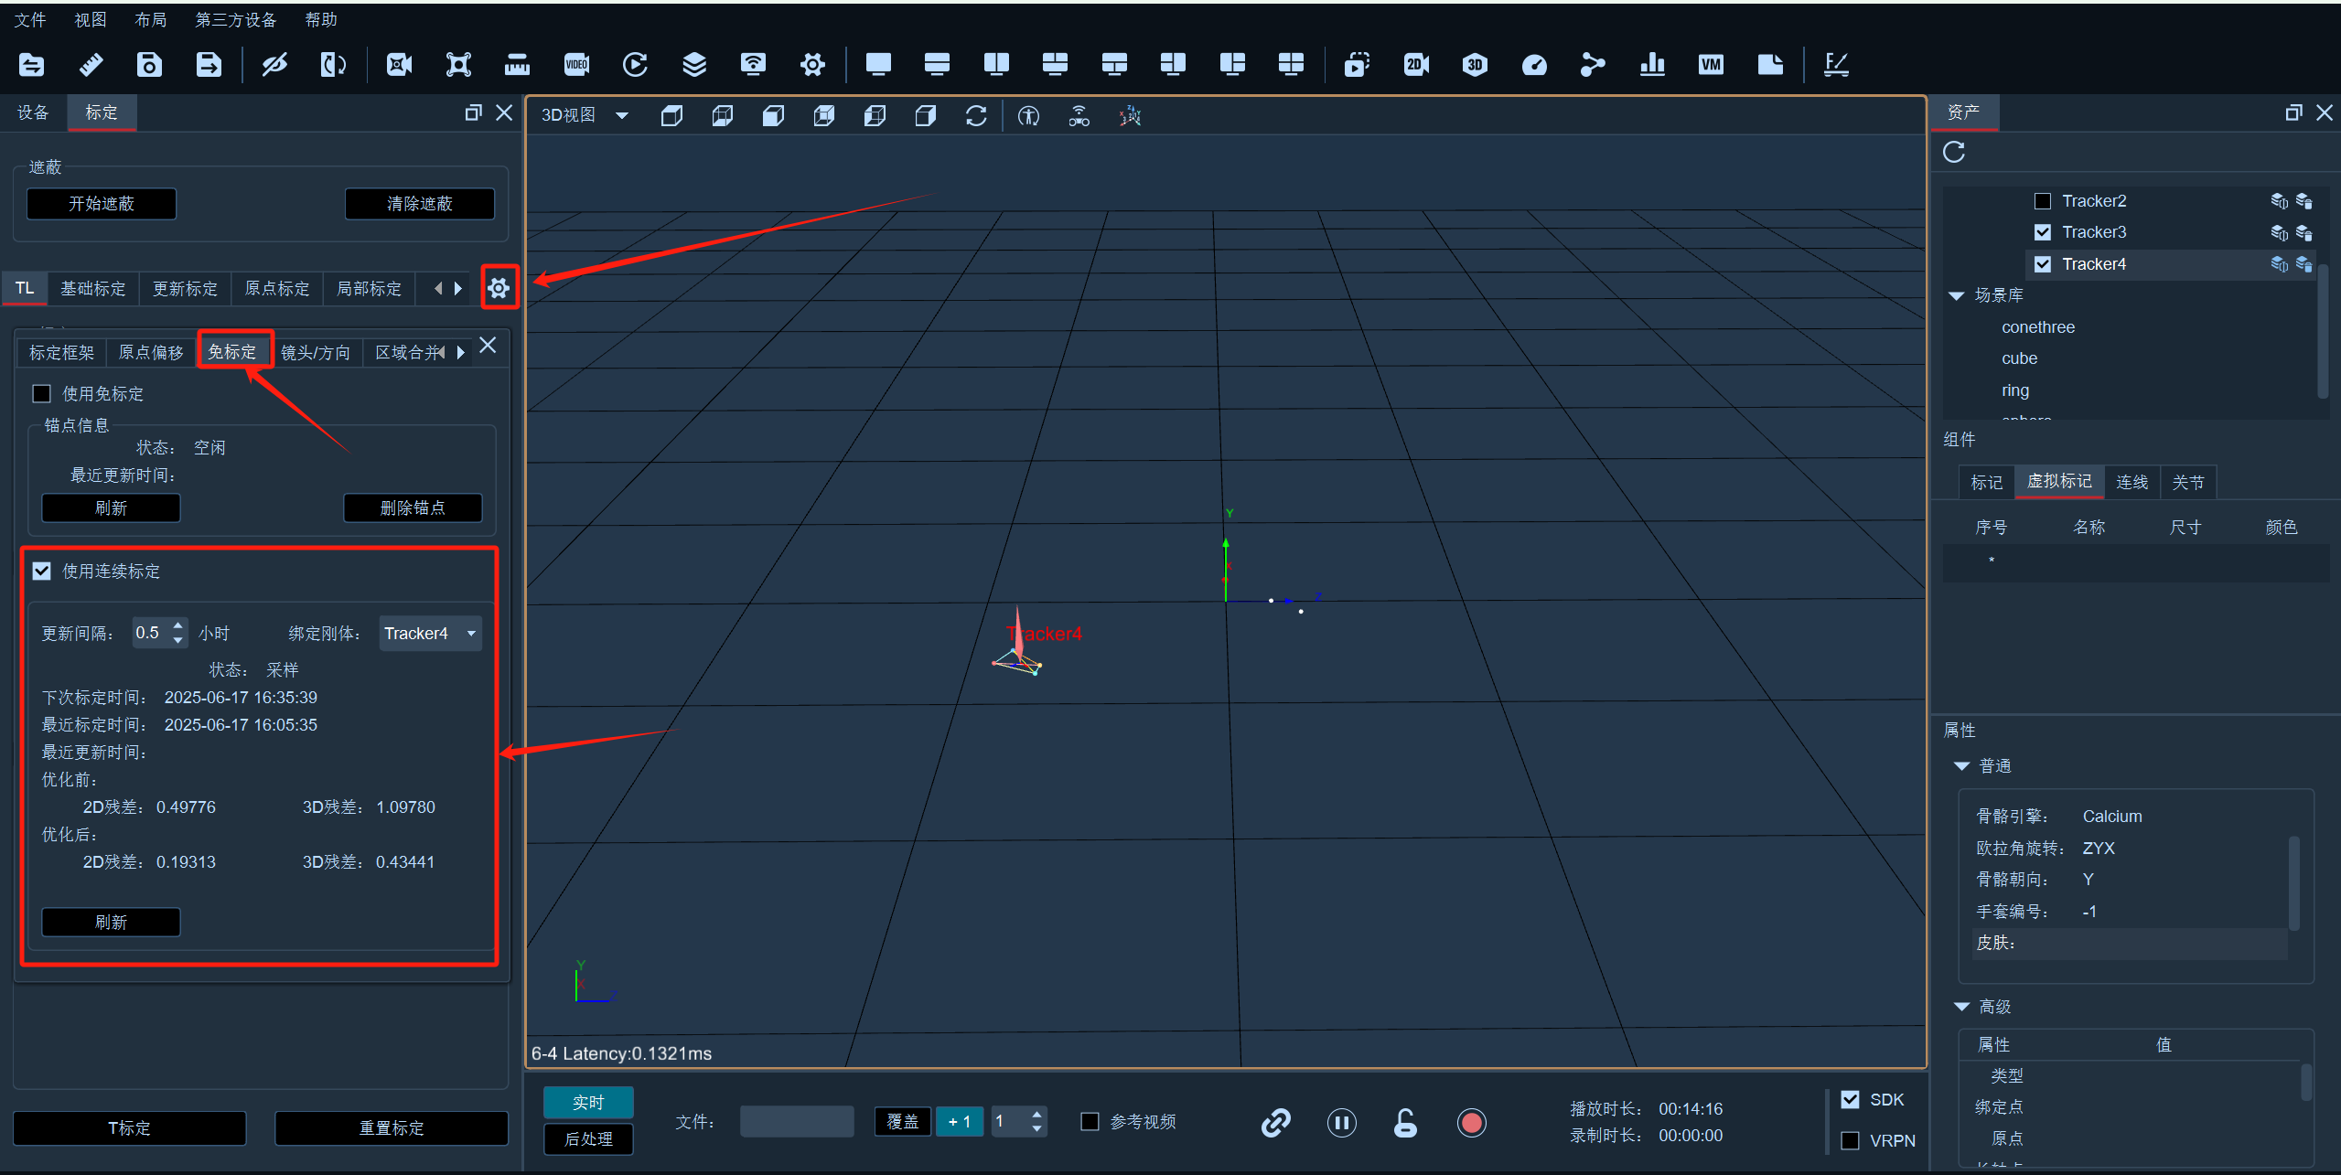
Task: Collapse the 高级 properties section
Action: (x=1961, y=1007)
